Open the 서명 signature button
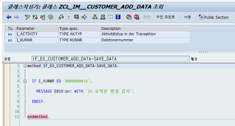This screenshot has height=126, width=235. [x=187, y=17]
